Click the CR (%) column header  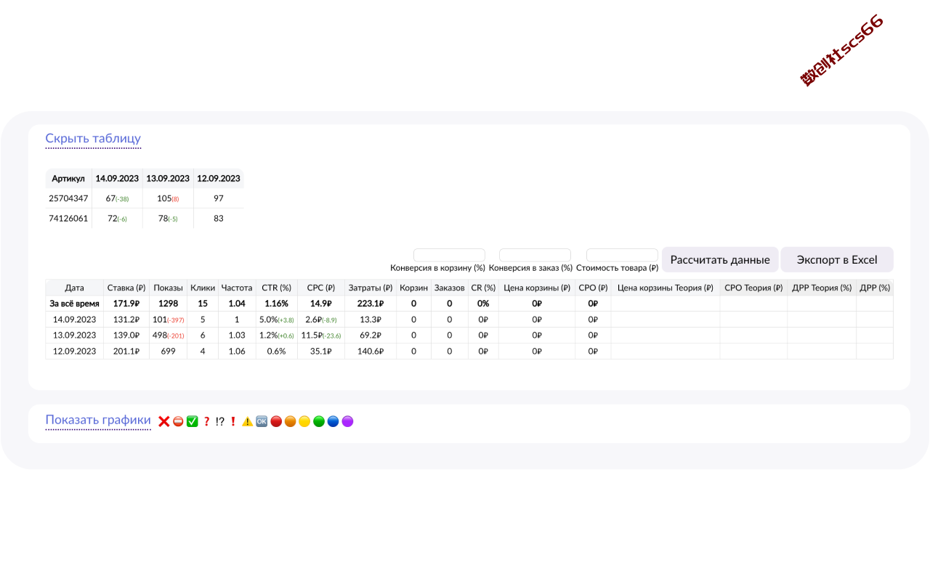(483, 288)
